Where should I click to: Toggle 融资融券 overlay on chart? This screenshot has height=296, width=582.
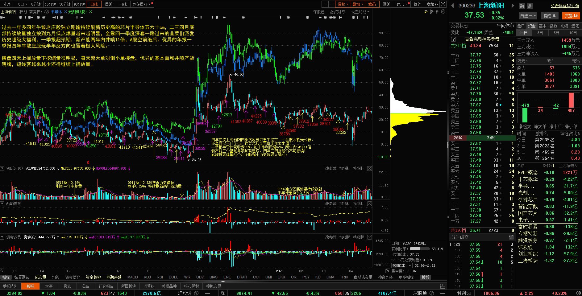coord(338,12)
